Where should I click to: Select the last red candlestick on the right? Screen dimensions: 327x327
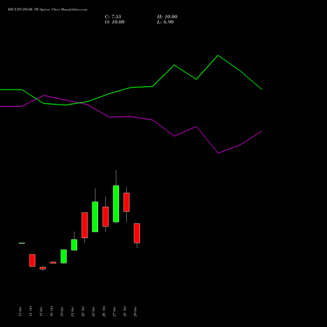coord(137,233)
